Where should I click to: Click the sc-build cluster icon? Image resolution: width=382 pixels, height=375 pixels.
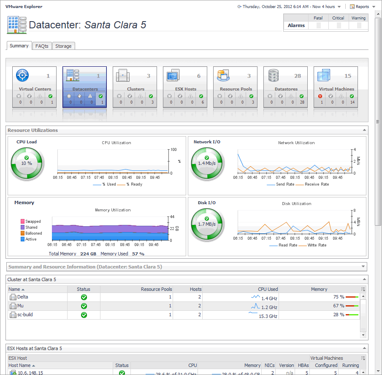coord(13,315)
